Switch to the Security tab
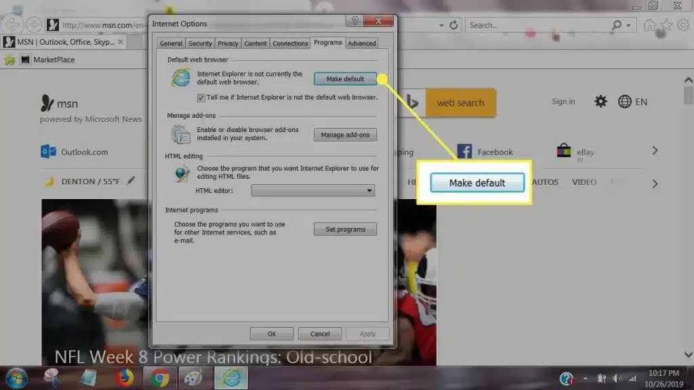 click(200, 43)
